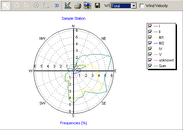Click the blue line swatch for III/2
The image size is (183, 130).
click(156, 43)
